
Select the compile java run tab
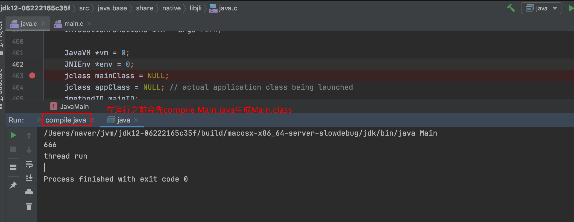(x=66, y=120)
